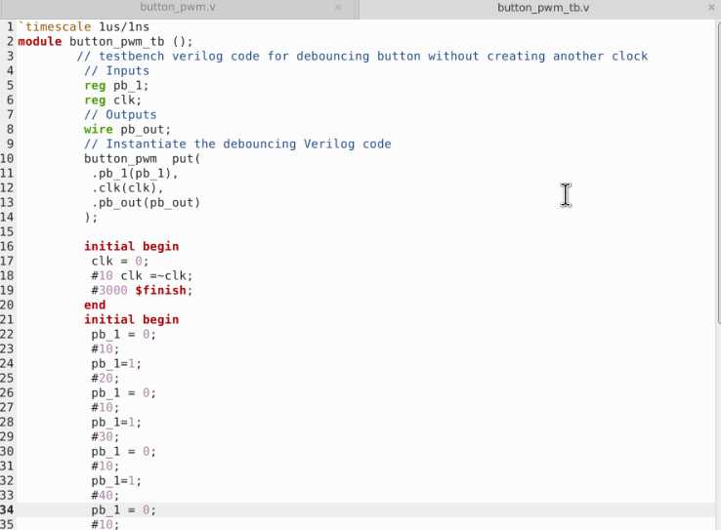
Task: Close the button_pwm.v tab
Action: pyautogui.click(x=338, y=8)
